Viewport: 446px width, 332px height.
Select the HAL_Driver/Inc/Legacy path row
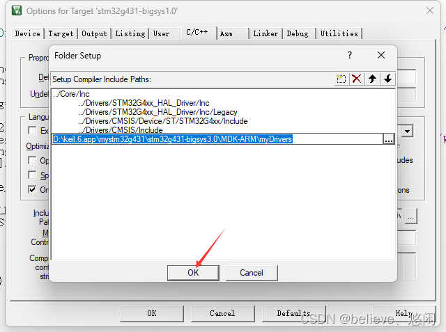click(158, 112)
